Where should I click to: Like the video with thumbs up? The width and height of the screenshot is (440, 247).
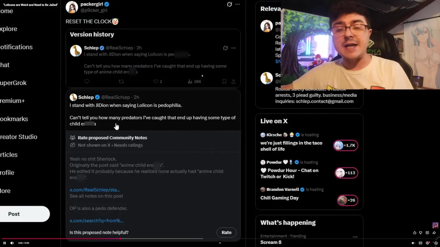pyautogui.click(x=415, y=233)
